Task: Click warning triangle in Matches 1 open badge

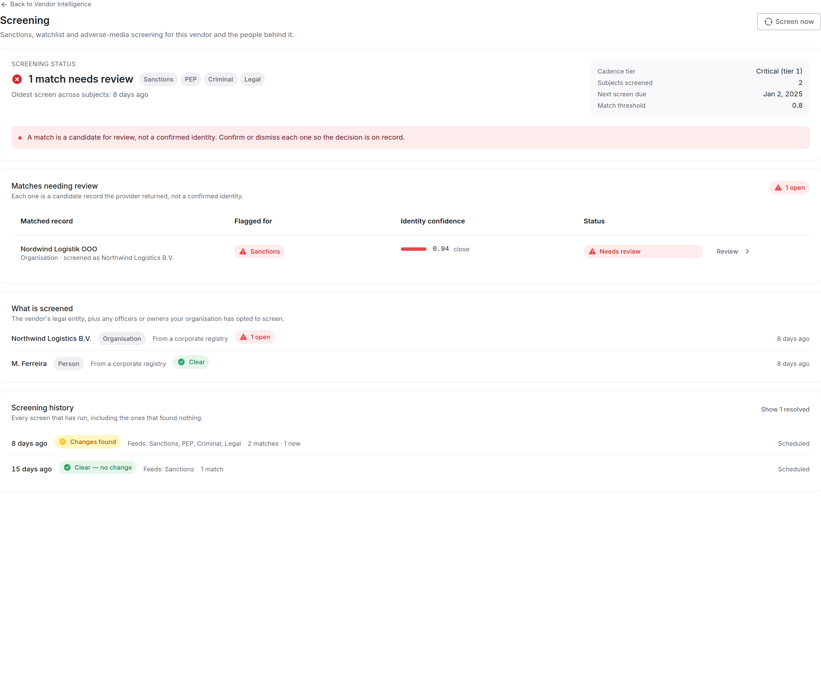Action: [778, 188]
